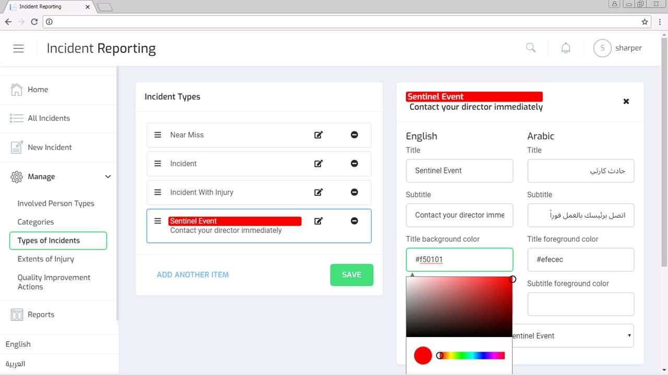Bookmark this page with star icon
668x375 pixels.
point(645,22)
